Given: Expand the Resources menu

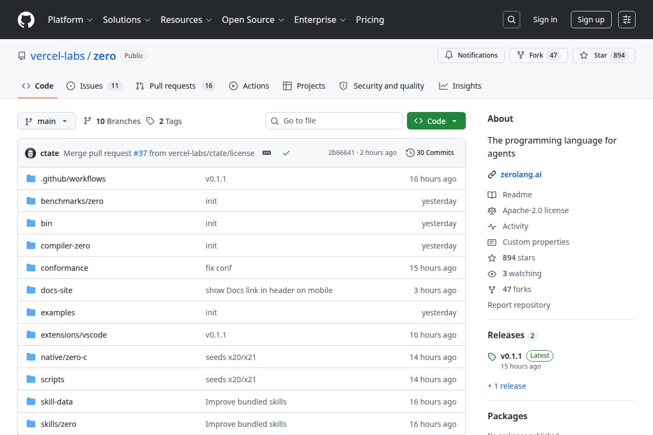Looking at the screenshot, I should pyautogui.click(x=186, y=20).
